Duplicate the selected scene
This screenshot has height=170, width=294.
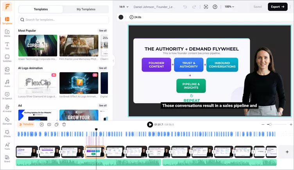(56, 124)
